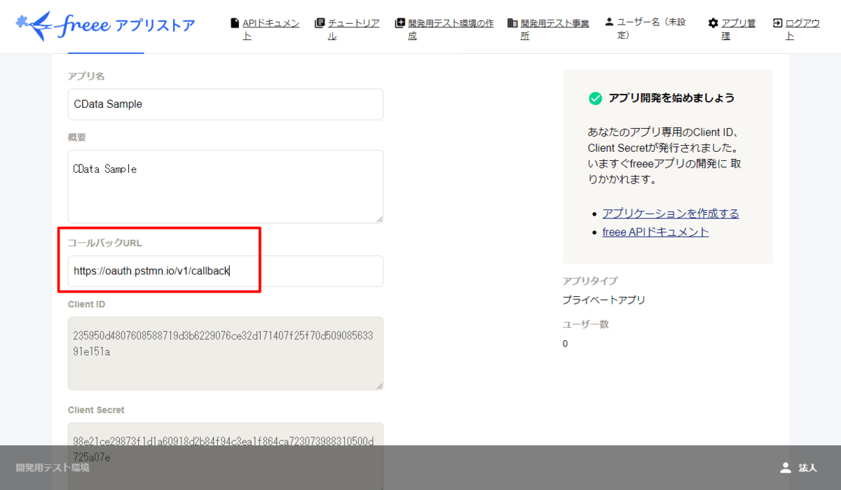Click the アプリ管理 gear icon
The width and height of the screenshot is (841, 490).
713,23
